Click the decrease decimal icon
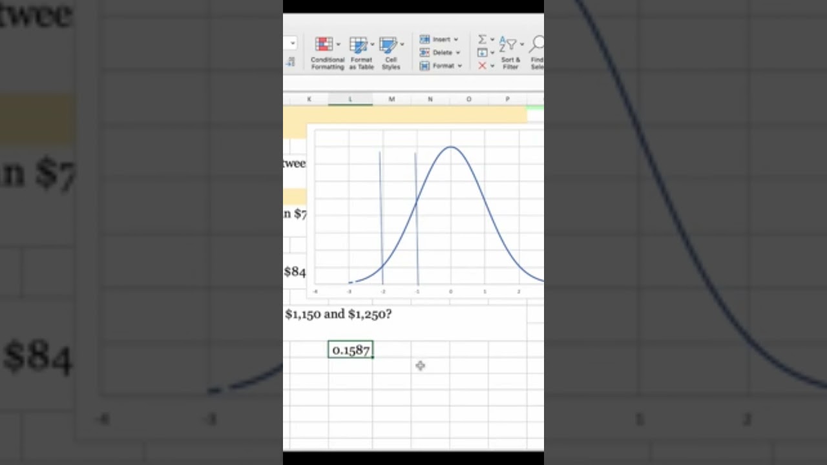827x465 pixels. (x=291, y=62)
